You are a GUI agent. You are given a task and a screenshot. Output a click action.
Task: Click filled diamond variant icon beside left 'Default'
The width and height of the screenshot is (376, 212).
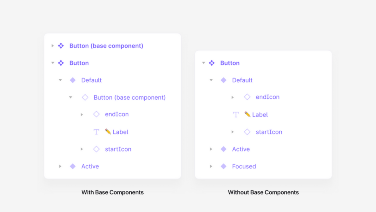[x=73, y=80]
